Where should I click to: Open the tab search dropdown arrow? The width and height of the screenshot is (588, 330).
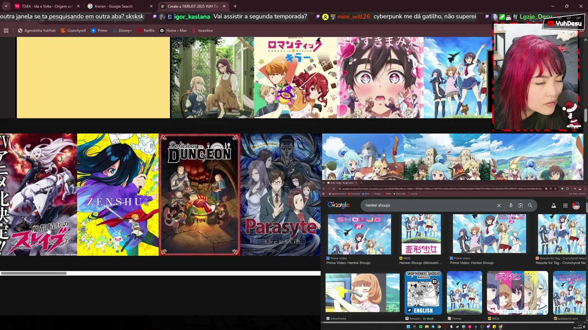click(6, 6)
